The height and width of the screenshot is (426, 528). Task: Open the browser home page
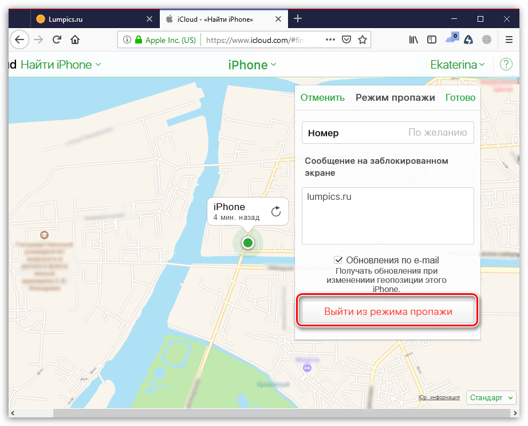click(75, 40)
